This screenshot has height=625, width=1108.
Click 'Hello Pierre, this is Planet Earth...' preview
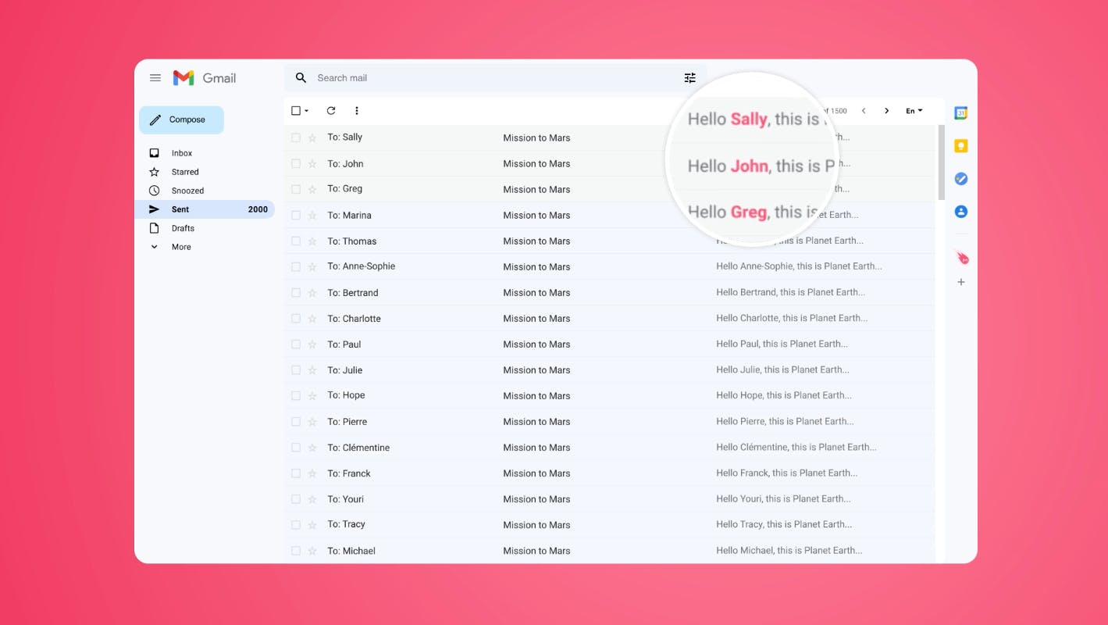(x=785, y=421)
